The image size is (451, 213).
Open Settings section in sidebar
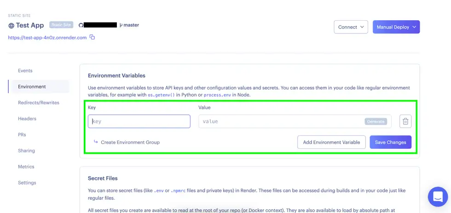[27, 183]
